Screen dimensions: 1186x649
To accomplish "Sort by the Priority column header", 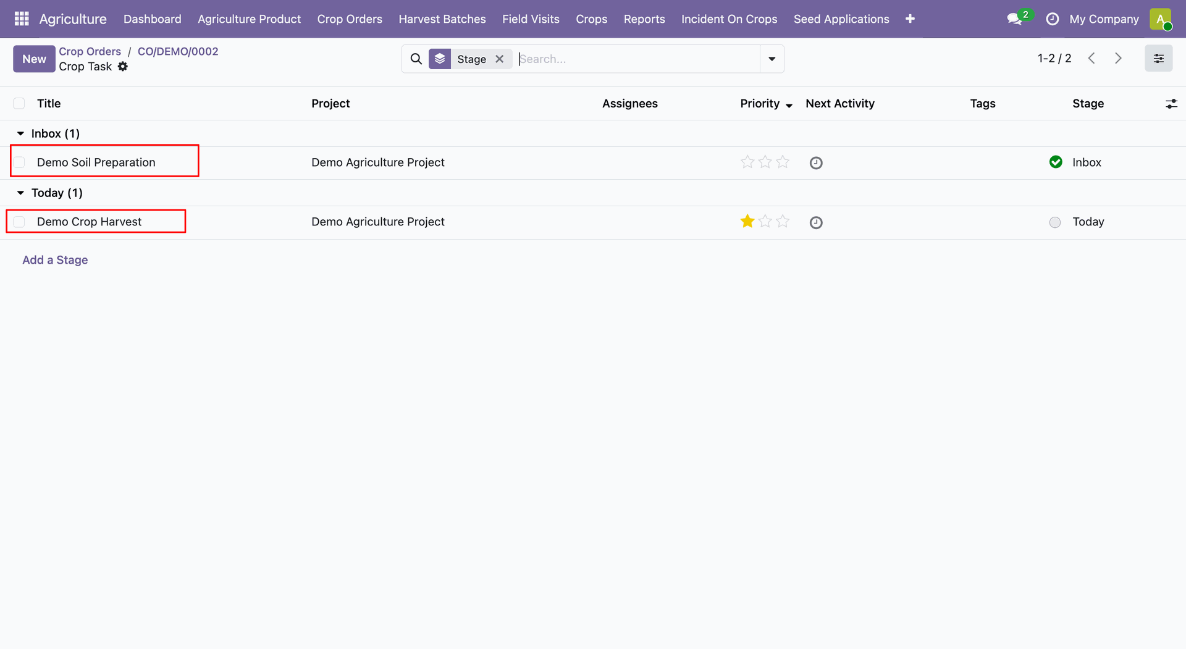I will 766,104.
